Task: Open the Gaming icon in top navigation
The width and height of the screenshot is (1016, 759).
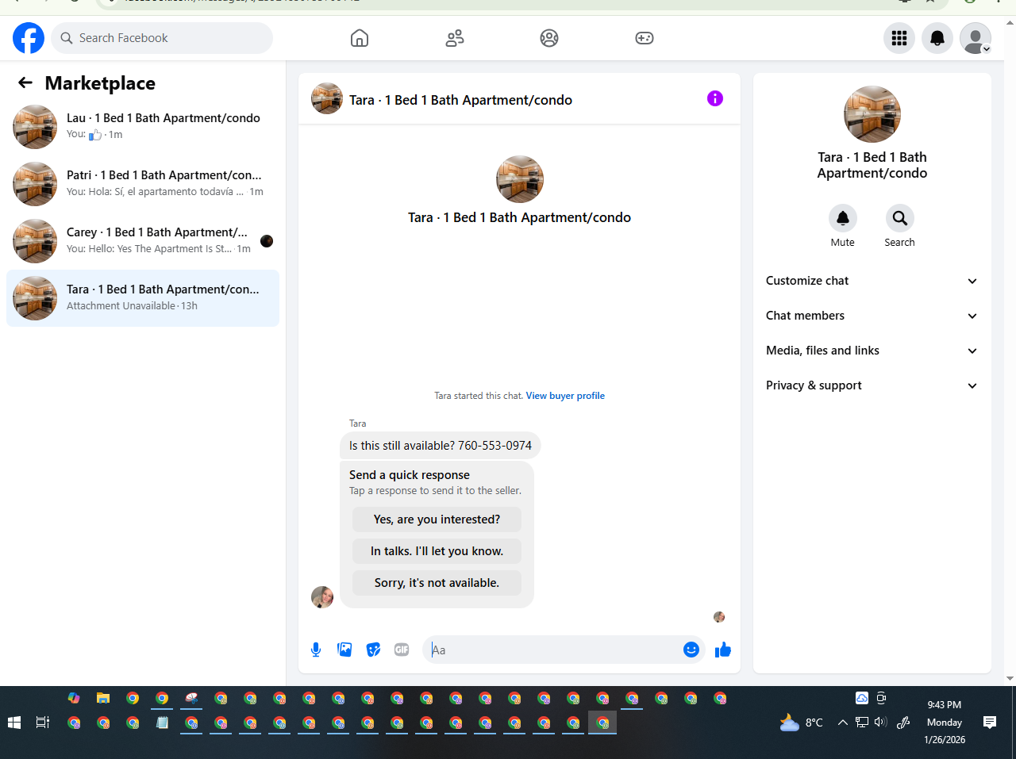Action: pyautogui.click(x=645, y=38)
